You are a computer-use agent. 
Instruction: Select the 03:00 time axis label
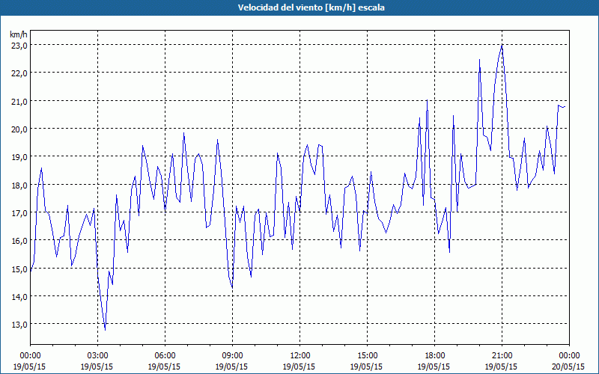point(98,356)
